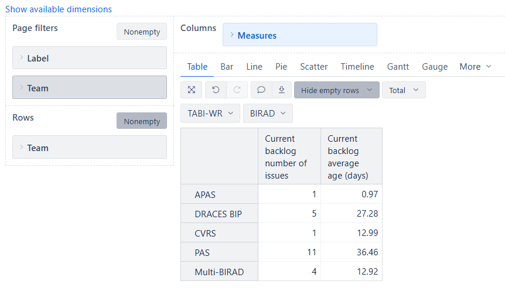Toggle the Rows Nonempty button
Image resolution: width=505 pixels, height=291 pixels.
click(142, 121)
